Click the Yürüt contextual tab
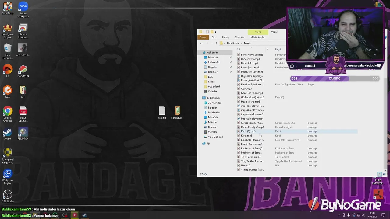390x219 pixels. coord(258,32)
